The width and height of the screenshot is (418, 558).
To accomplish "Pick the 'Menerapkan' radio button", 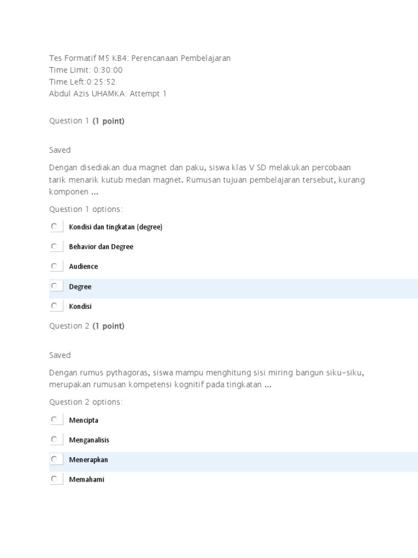I will [x=54, y=460].
